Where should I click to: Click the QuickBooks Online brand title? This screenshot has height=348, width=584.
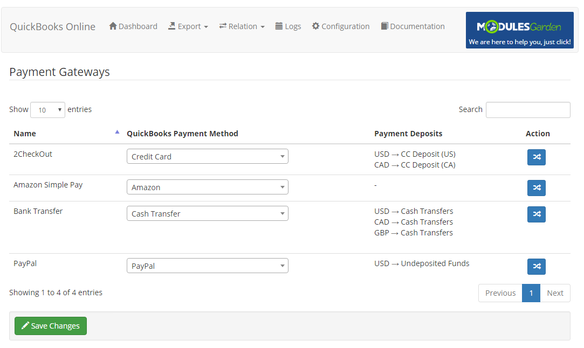click(x=52, y=27)
